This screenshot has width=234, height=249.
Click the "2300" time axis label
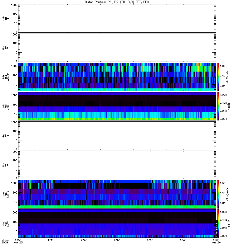tap(117, 240)
